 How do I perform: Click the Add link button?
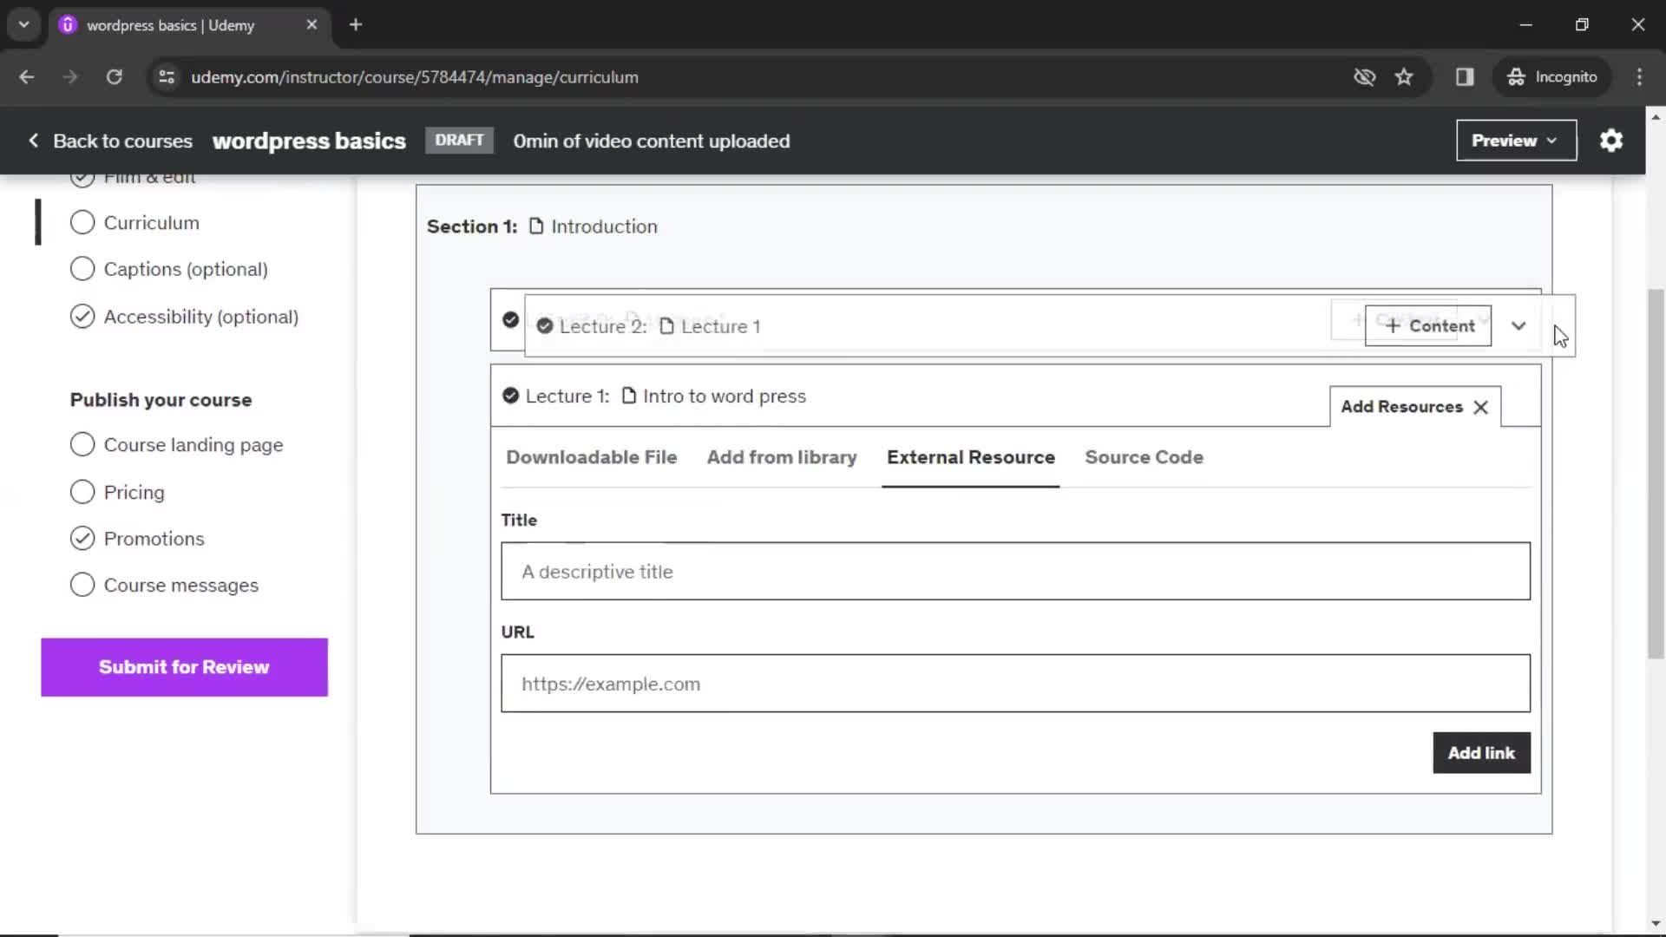click(x=1481, y=753)
